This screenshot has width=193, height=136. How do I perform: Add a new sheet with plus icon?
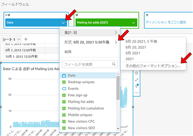coord(26,39)
